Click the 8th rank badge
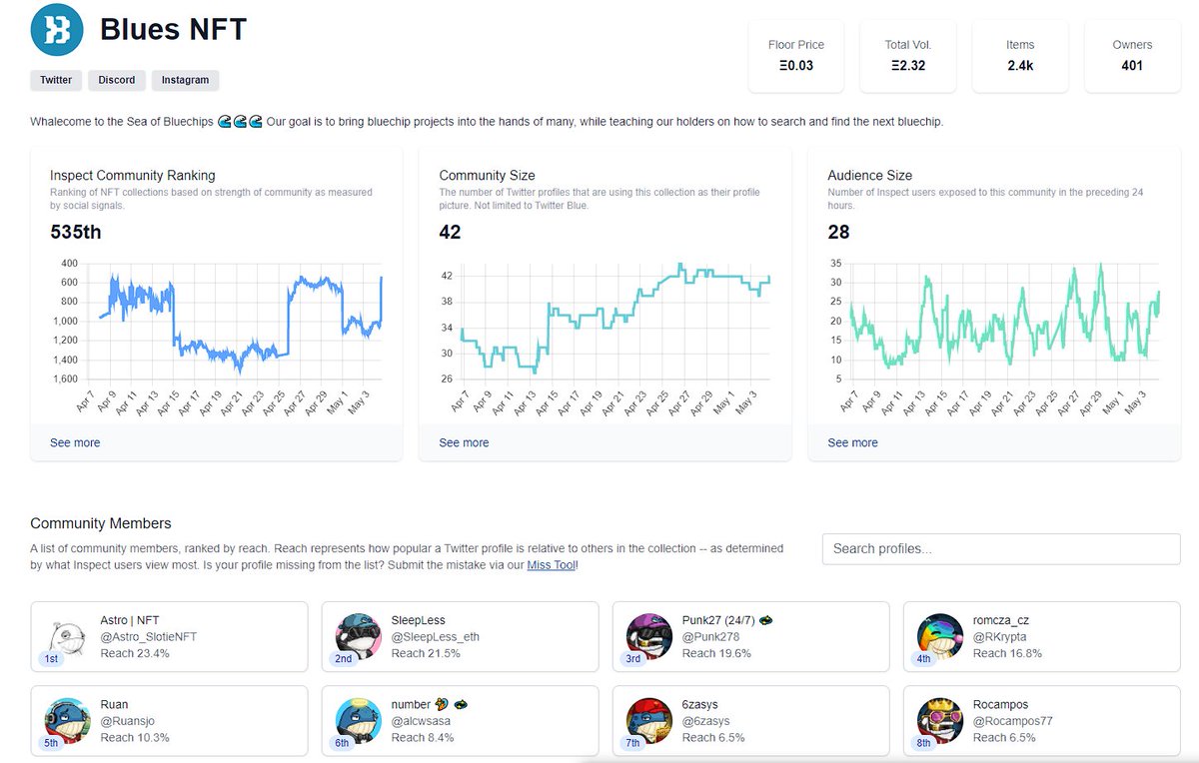 pyautogui.click(x=923, y=743)
